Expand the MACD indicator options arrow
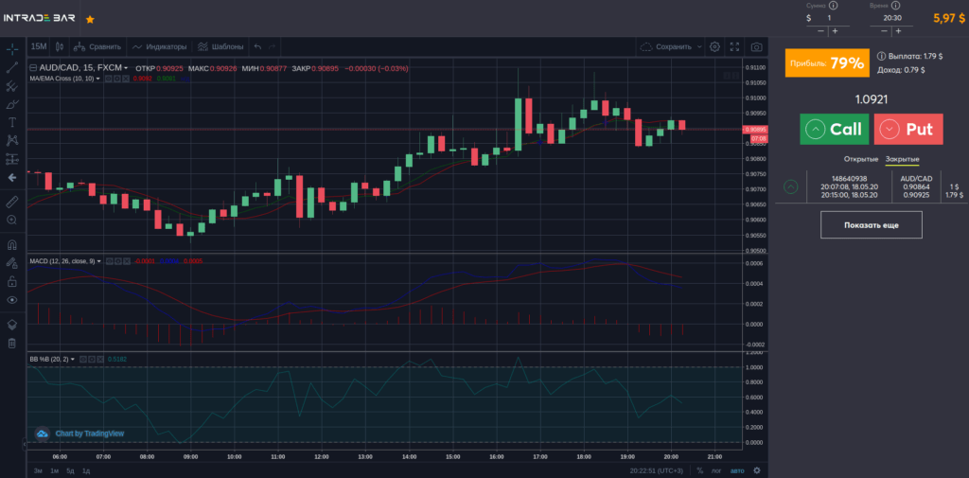 [98, 261]
